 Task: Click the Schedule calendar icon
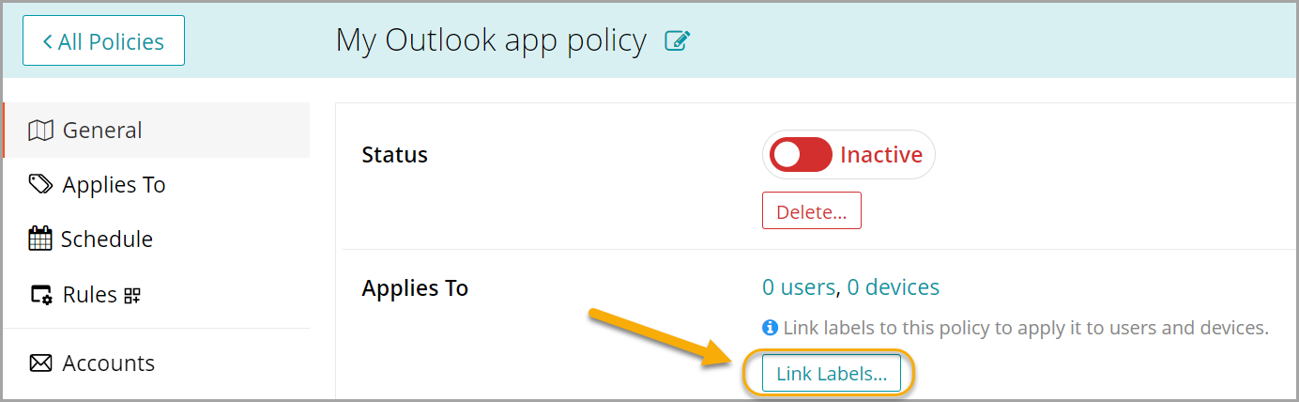point(40,240)
